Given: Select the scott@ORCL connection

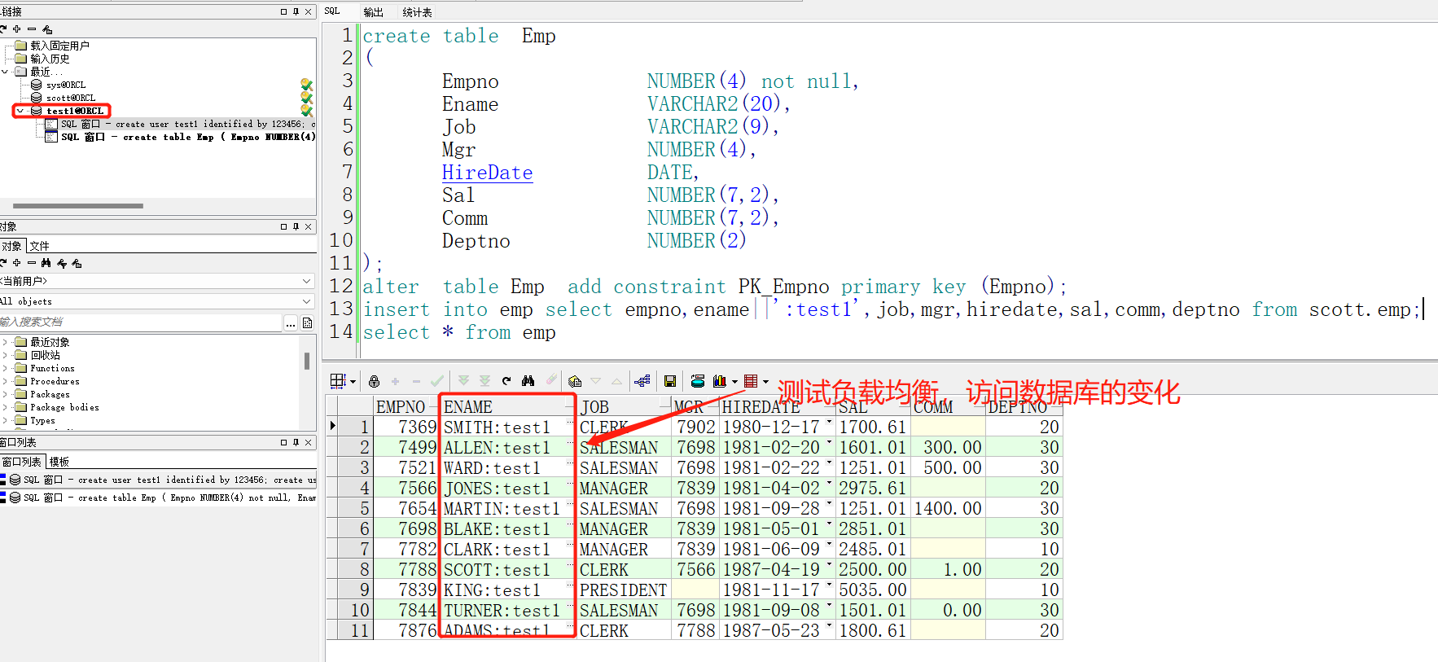Looking at the screenshot, I should (70, 98).
